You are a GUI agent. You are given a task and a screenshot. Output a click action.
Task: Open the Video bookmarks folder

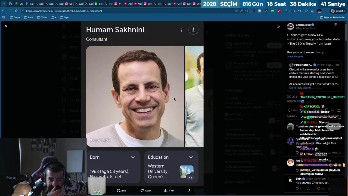click(x=42, y=17)
